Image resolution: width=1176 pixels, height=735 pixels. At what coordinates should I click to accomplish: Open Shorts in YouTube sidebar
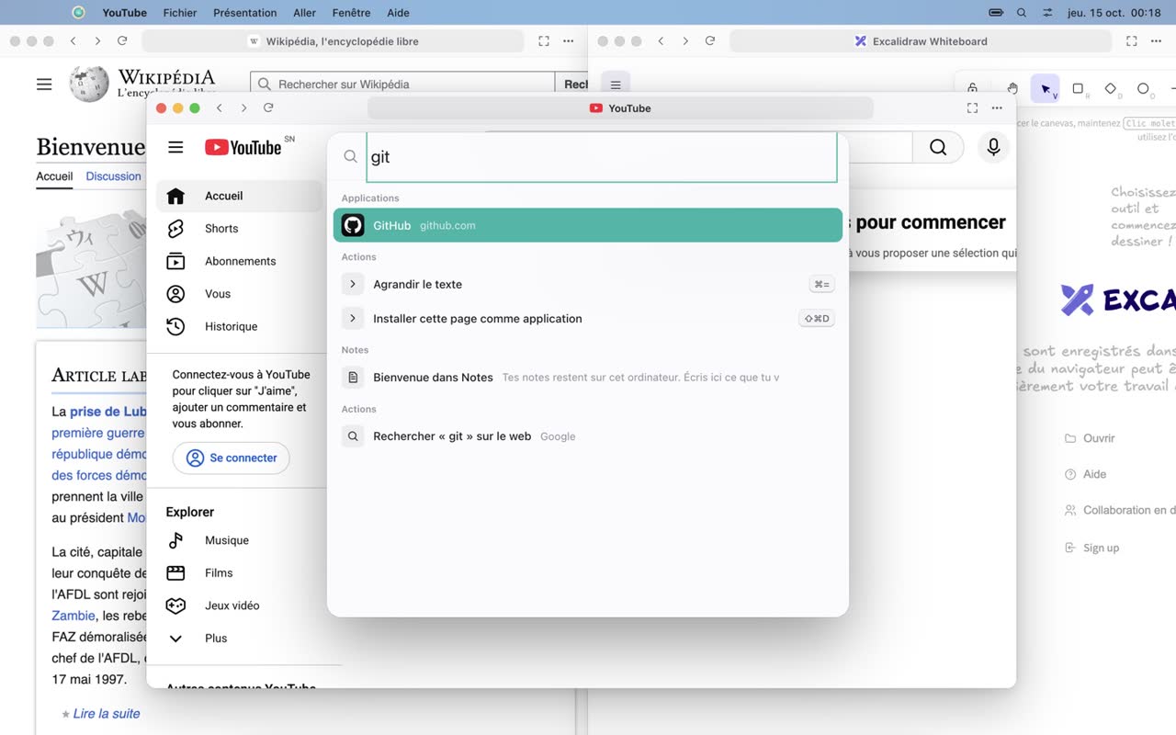coord(239,229)
